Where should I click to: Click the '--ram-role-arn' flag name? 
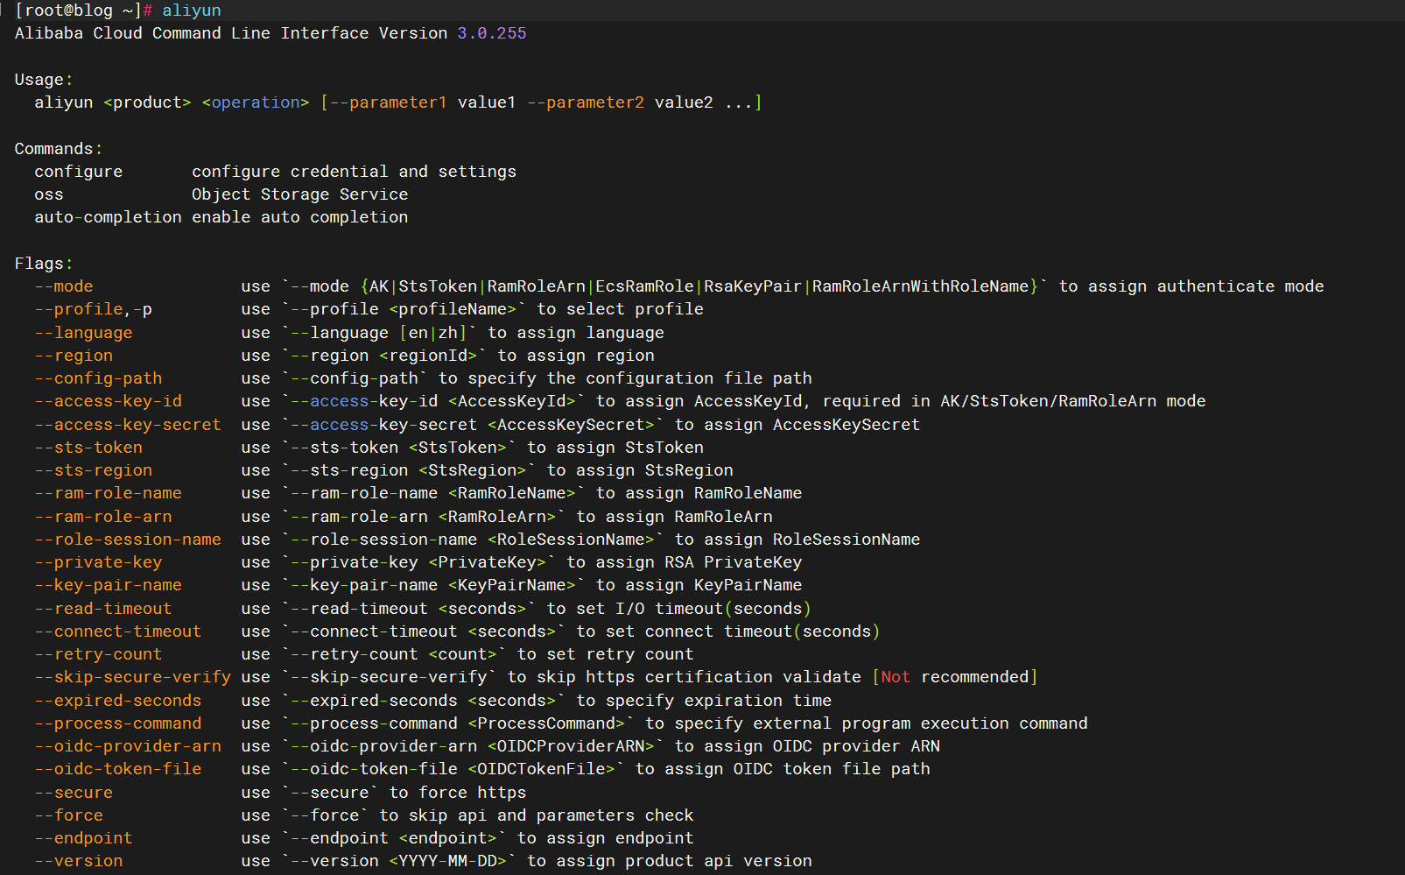point(103,517)
